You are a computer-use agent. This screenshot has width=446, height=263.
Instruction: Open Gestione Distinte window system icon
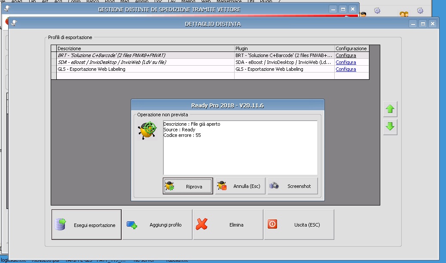pyautogui.click(x=7, y=9)
